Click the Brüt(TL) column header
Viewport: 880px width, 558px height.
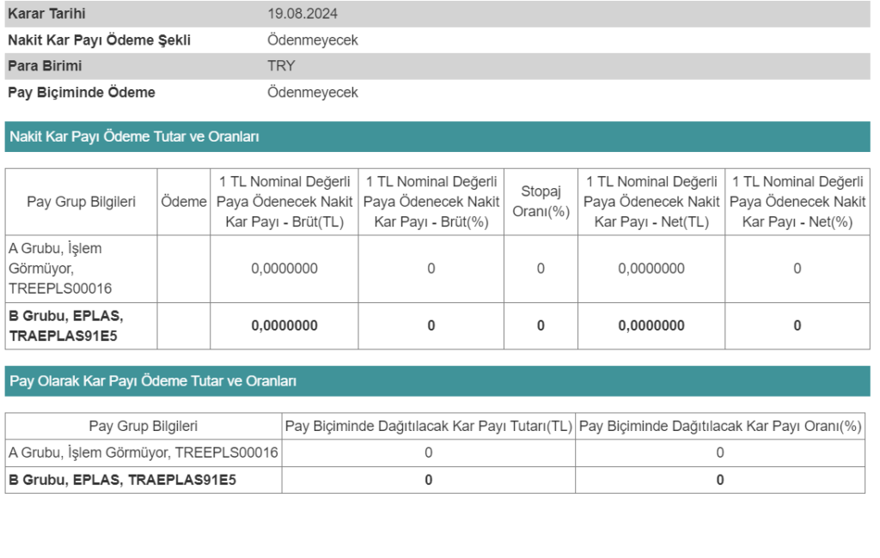[284, 202]
